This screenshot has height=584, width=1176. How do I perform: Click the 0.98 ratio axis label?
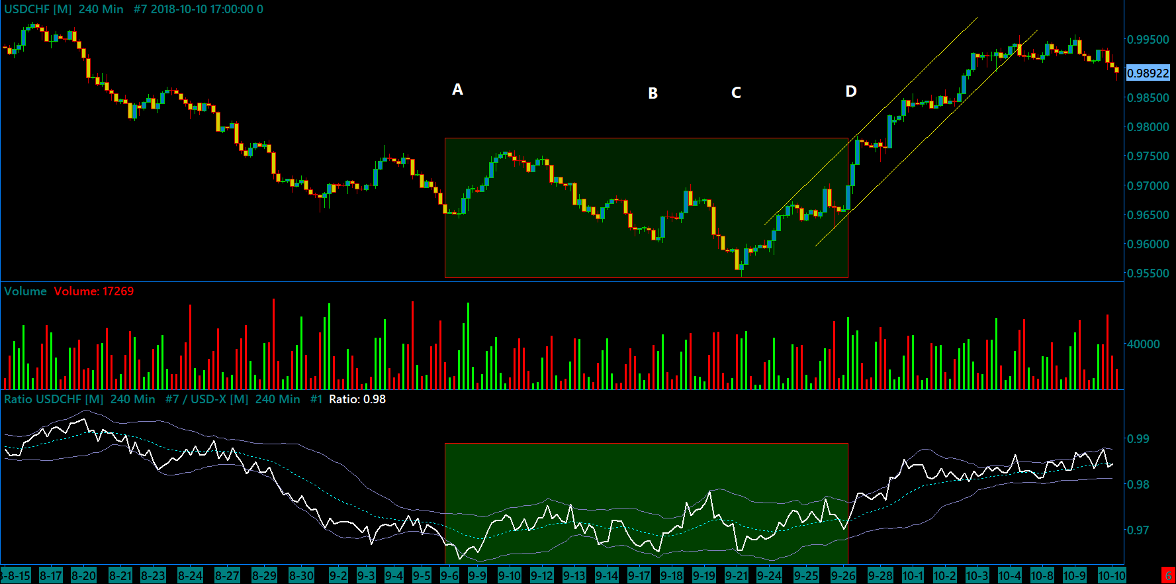(x=1138, y=485)
